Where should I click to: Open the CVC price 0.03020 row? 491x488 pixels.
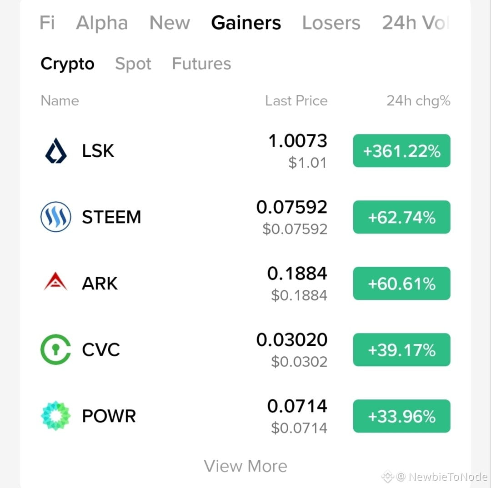pos(245,350)
